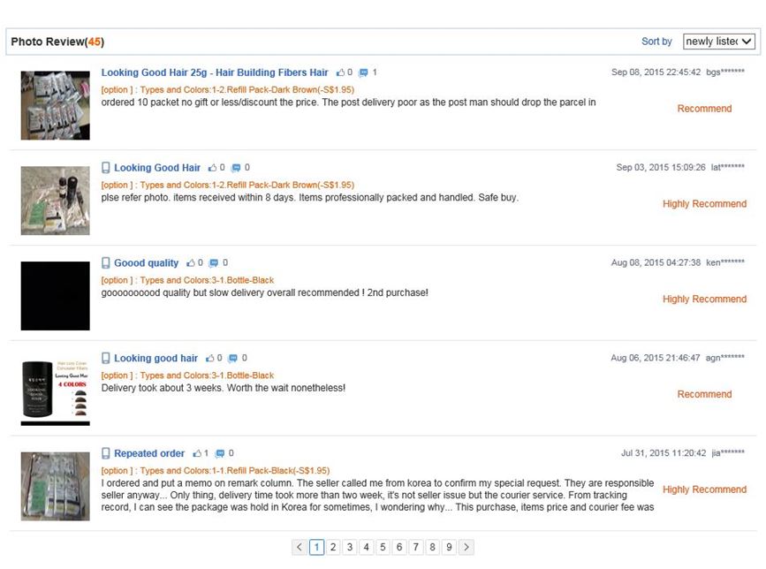View black bottle product review thumbnail

55,391
